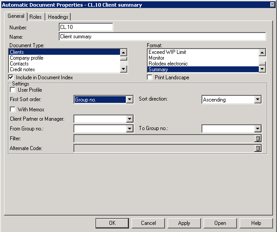
Task: Switch to the Roles tab
Action: click(x=36, y=17)
